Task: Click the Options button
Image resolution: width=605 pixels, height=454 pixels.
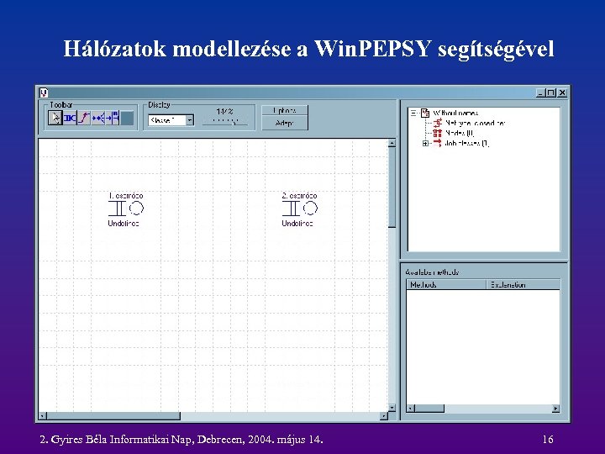Action: pyautogui.click(x=285, y=110)
